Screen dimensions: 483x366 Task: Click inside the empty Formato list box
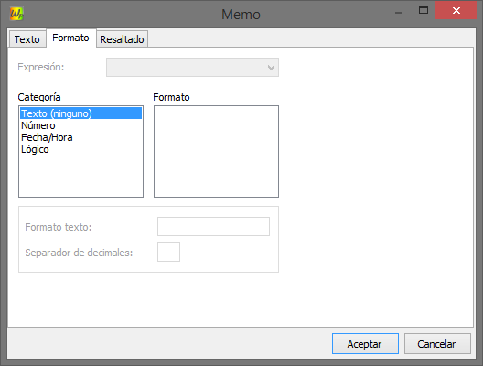pos(216,151)
